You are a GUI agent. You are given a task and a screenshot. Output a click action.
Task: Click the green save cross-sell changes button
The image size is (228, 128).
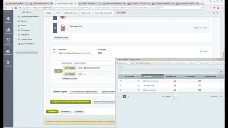71,102
